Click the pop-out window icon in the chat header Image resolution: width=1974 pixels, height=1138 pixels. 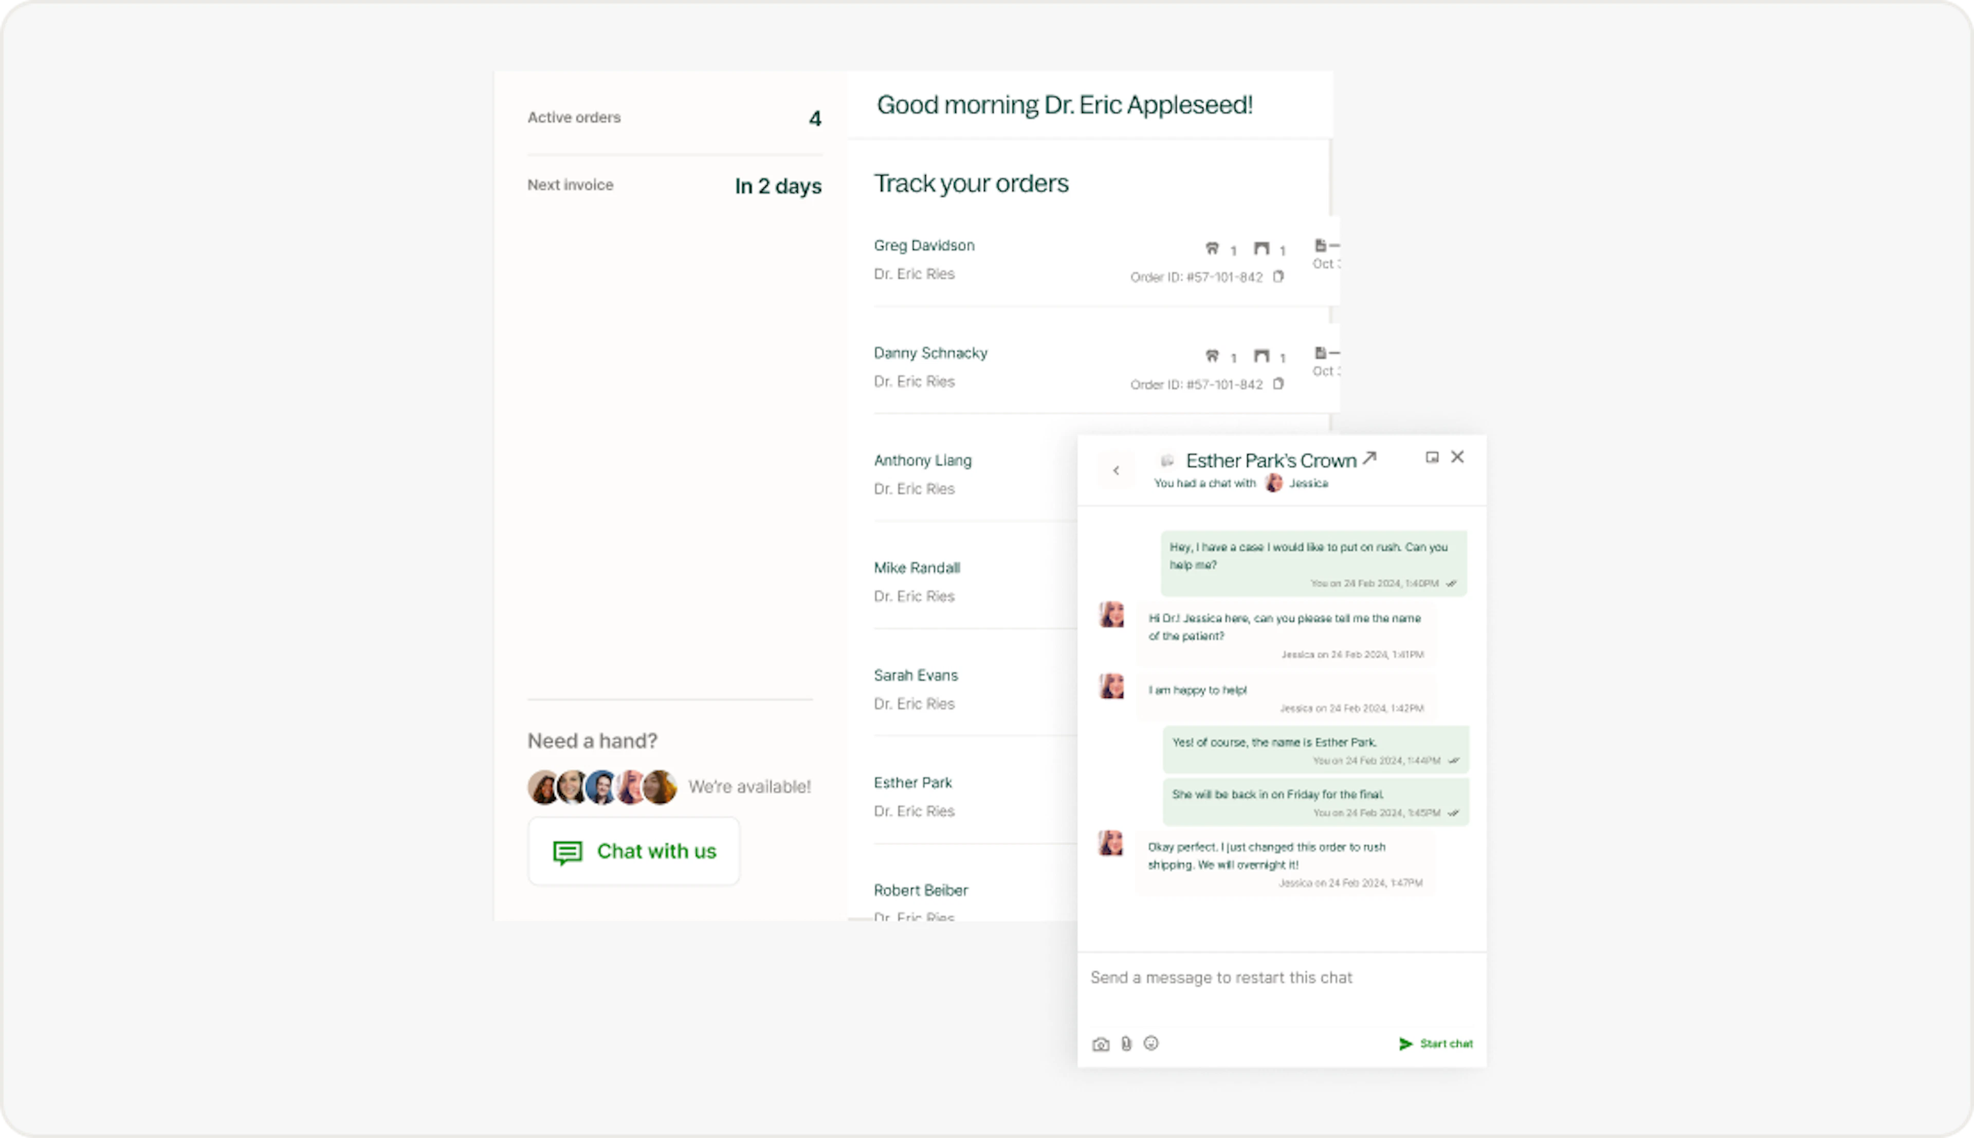coord(1432,457)
